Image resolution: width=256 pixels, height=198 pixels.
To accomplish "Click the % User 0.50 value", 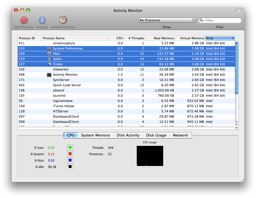I will [x=51, y=148].
